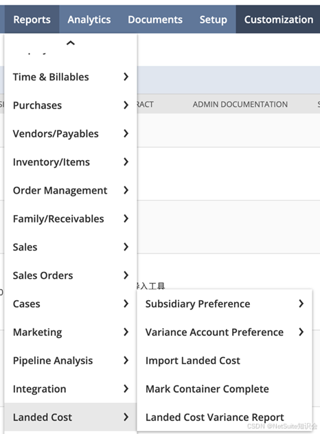The image size is (320, 434).
Task: Select the Sales Orders menu entry
Action: pos(71,275)
